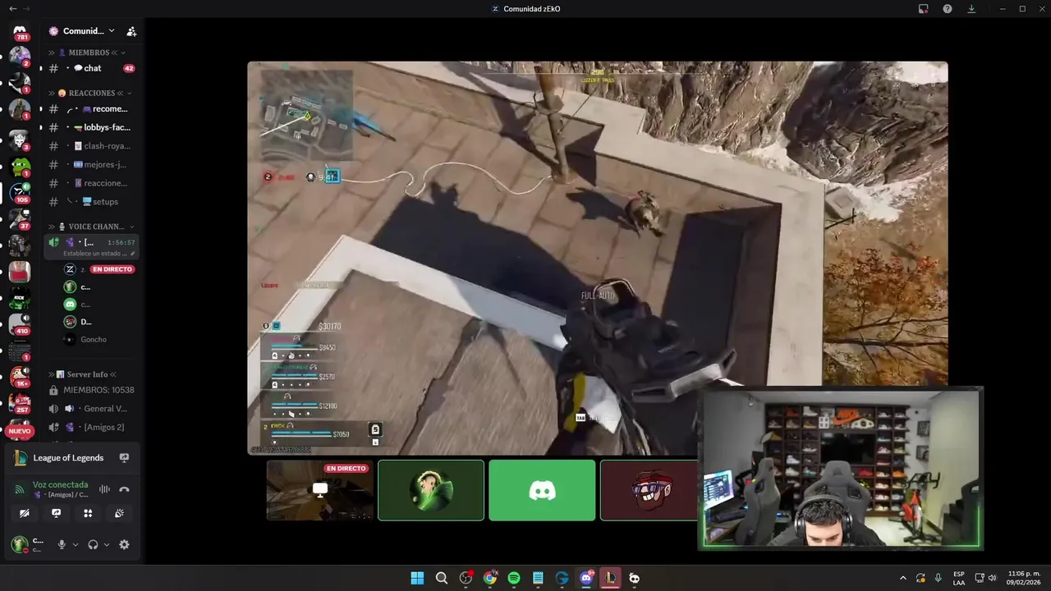
Task: Open the setups channel
Action: (91, 201)
